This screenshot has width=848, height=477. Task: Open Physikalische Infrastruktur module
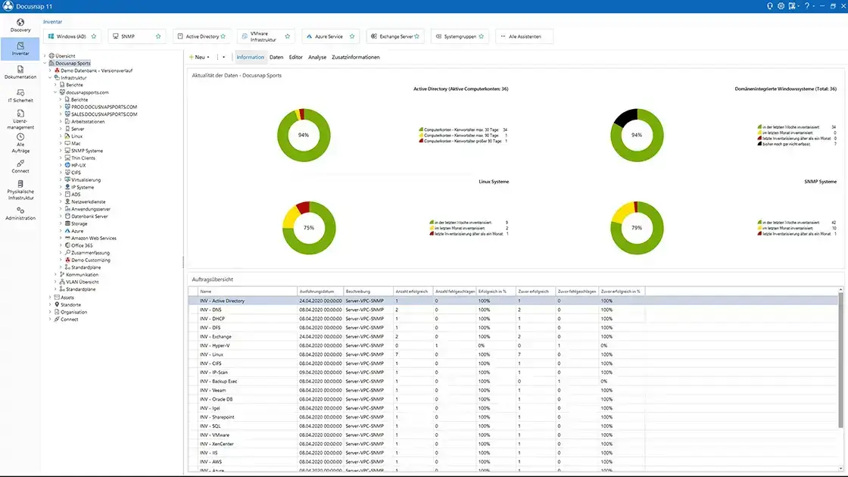[20, 190]
